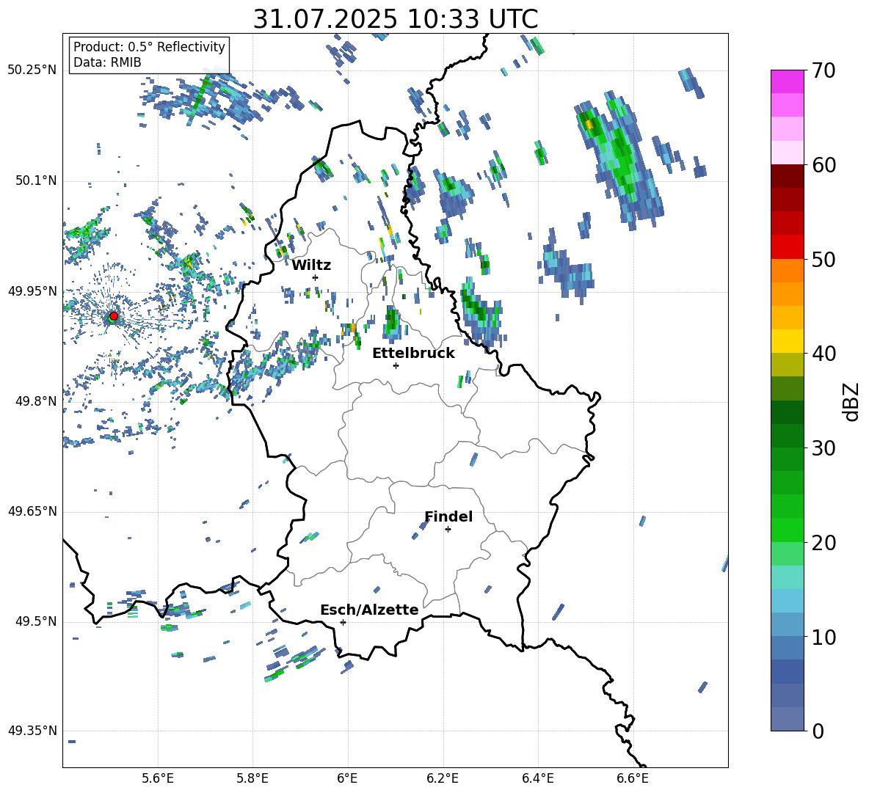The height and width of the screenshot is (793, 869).
Task: Click the dBZ colorbar axis label
Action: [850, 401]
